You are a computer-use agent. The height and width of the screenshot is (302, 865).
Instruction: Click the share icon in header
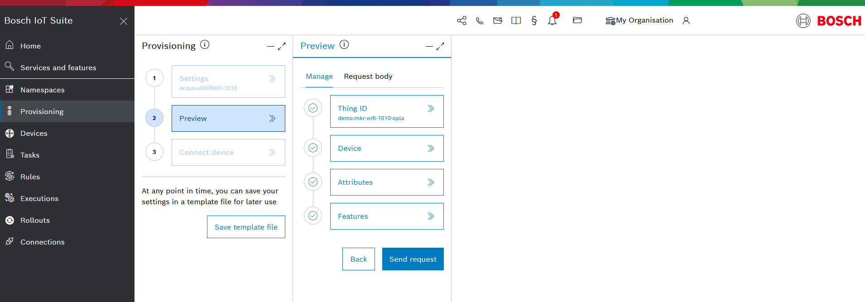[461, 20]
